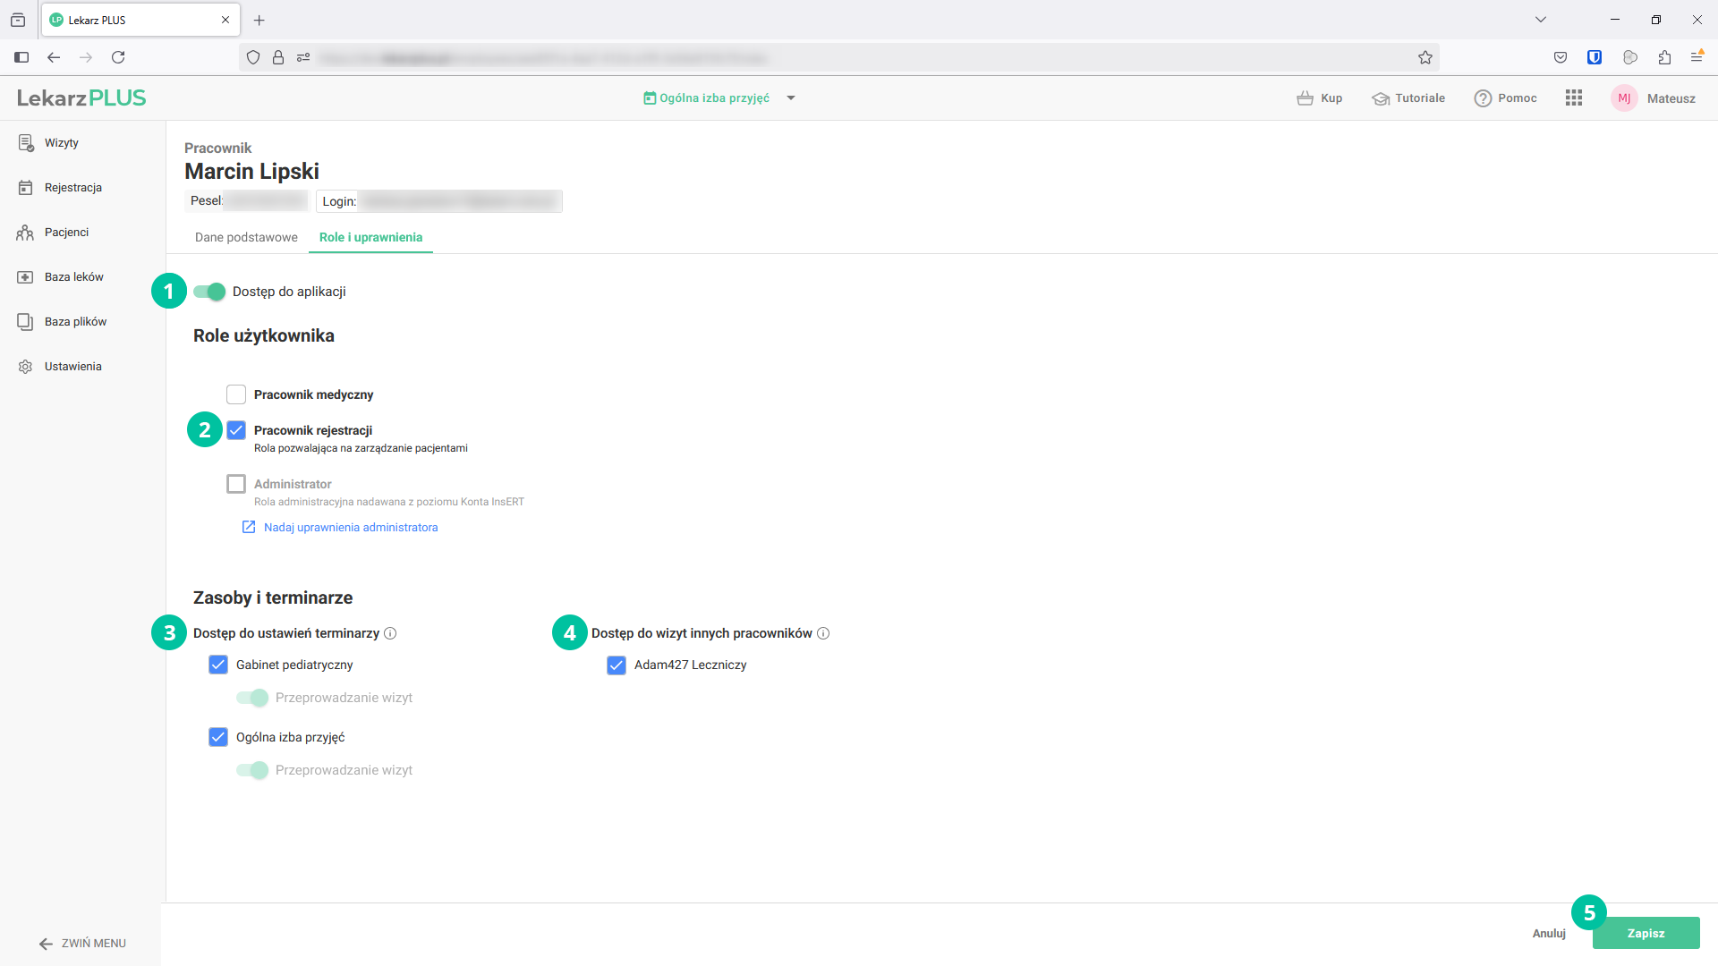Open the Rejestracja calendar icon

tap(25, 188)
